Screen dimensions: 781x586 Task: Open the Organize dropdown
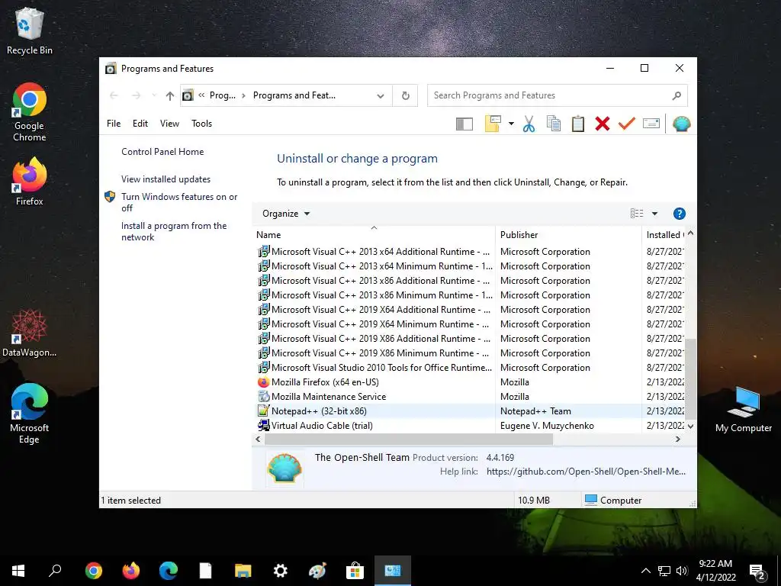point(286,214)
